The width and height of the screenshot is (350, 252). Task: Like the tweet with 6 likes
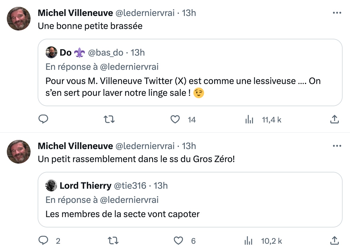(x=178, y=241)
